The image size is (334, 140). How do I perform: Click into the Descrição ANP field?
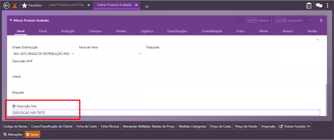[166, 67]
